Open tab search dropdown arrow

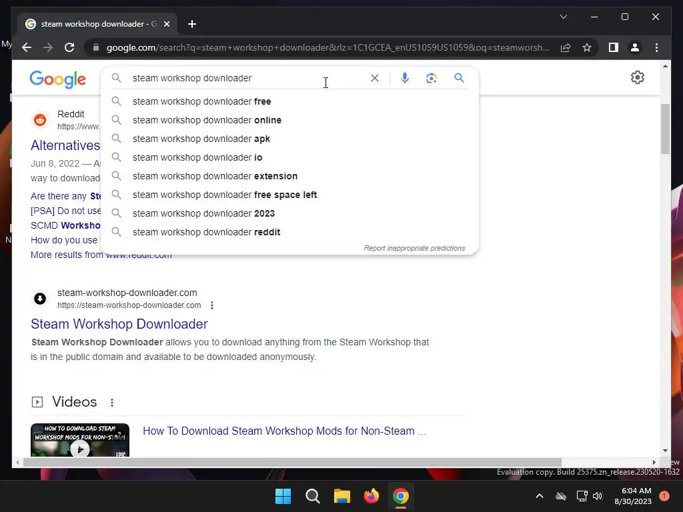[x=563, y=17]
